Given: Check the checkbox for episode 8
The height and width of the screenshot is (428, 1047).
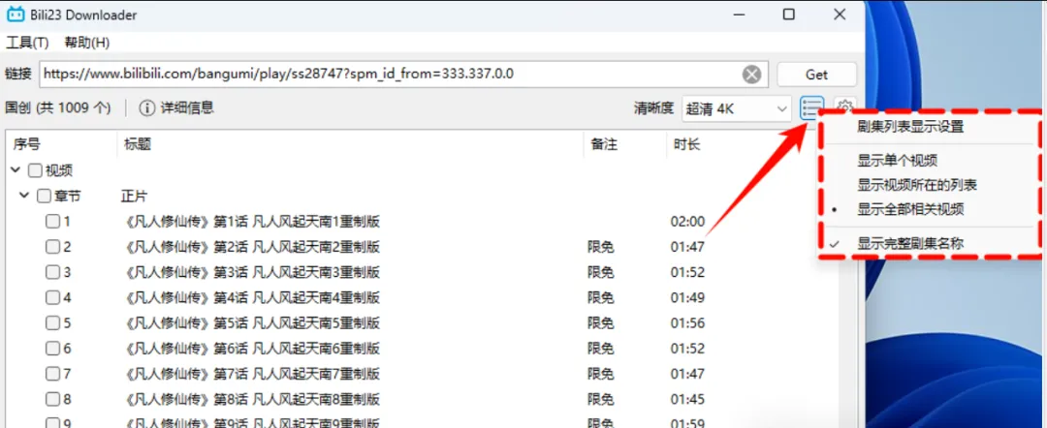Looking at the screenshot, I should (x=52, y=399).
